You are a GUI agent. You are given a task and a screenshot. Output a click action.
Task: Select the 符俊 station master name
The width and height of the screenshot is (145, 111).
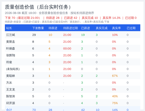(9, 62)
